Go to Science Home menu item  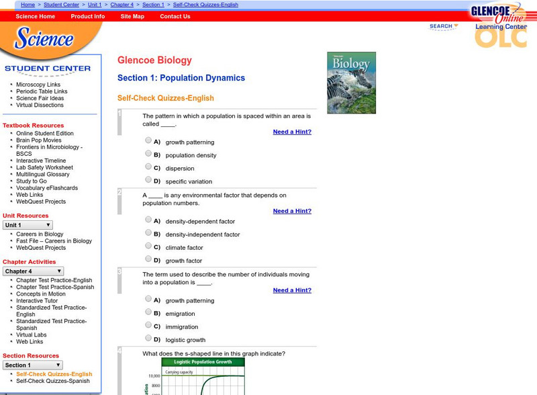(x=36, y=16)
